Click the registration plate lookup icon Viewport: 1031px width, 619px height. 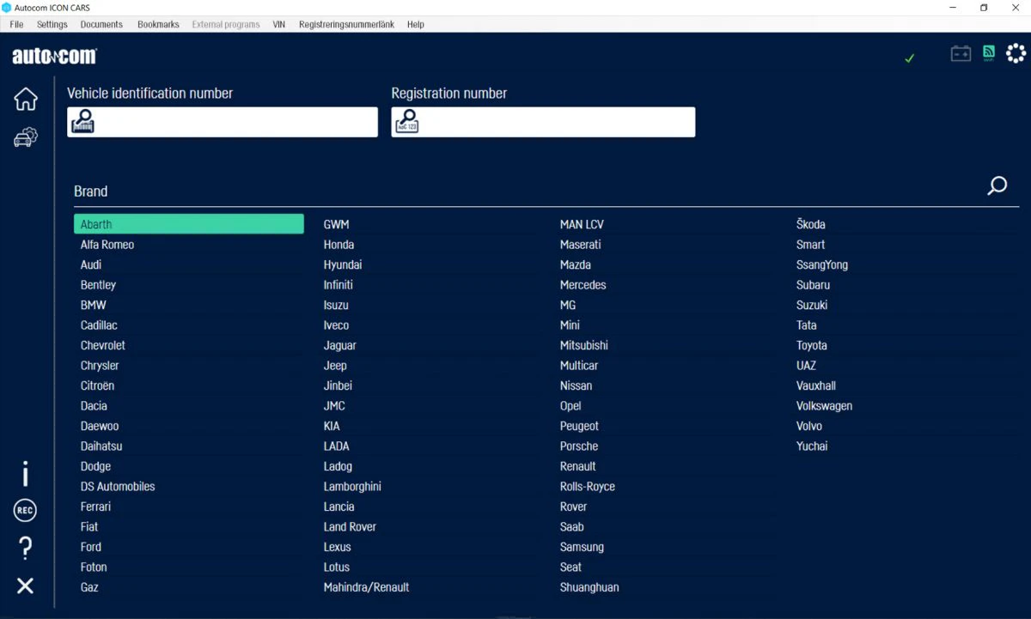click(407, 122)
